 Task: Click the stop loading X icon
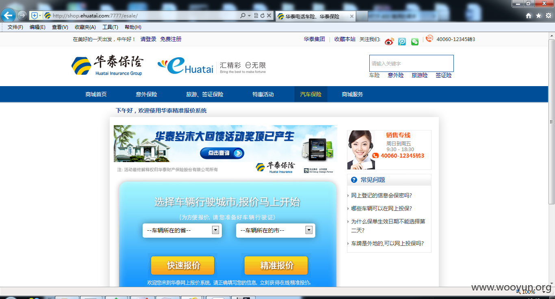point(269,15)
